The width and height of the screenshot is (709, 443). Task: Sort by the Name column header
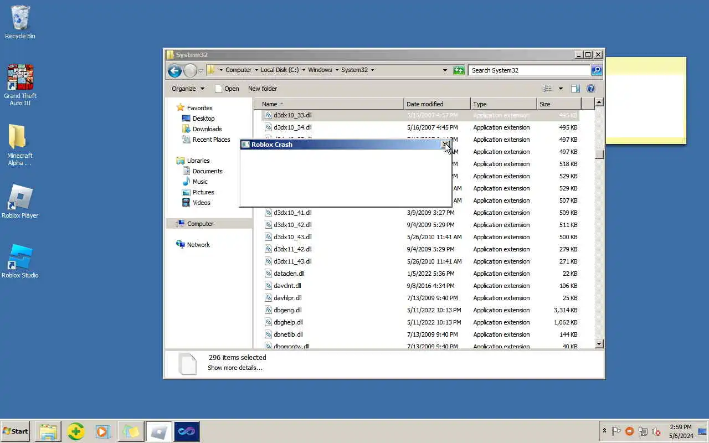(x=329, y=104)
